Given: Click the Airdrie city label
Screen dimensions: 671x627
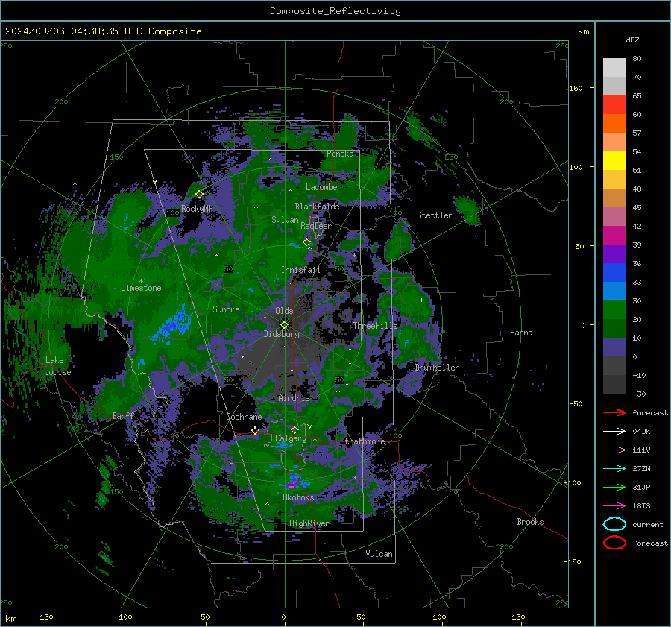Looking at the screenshot, I should [294, 398].
